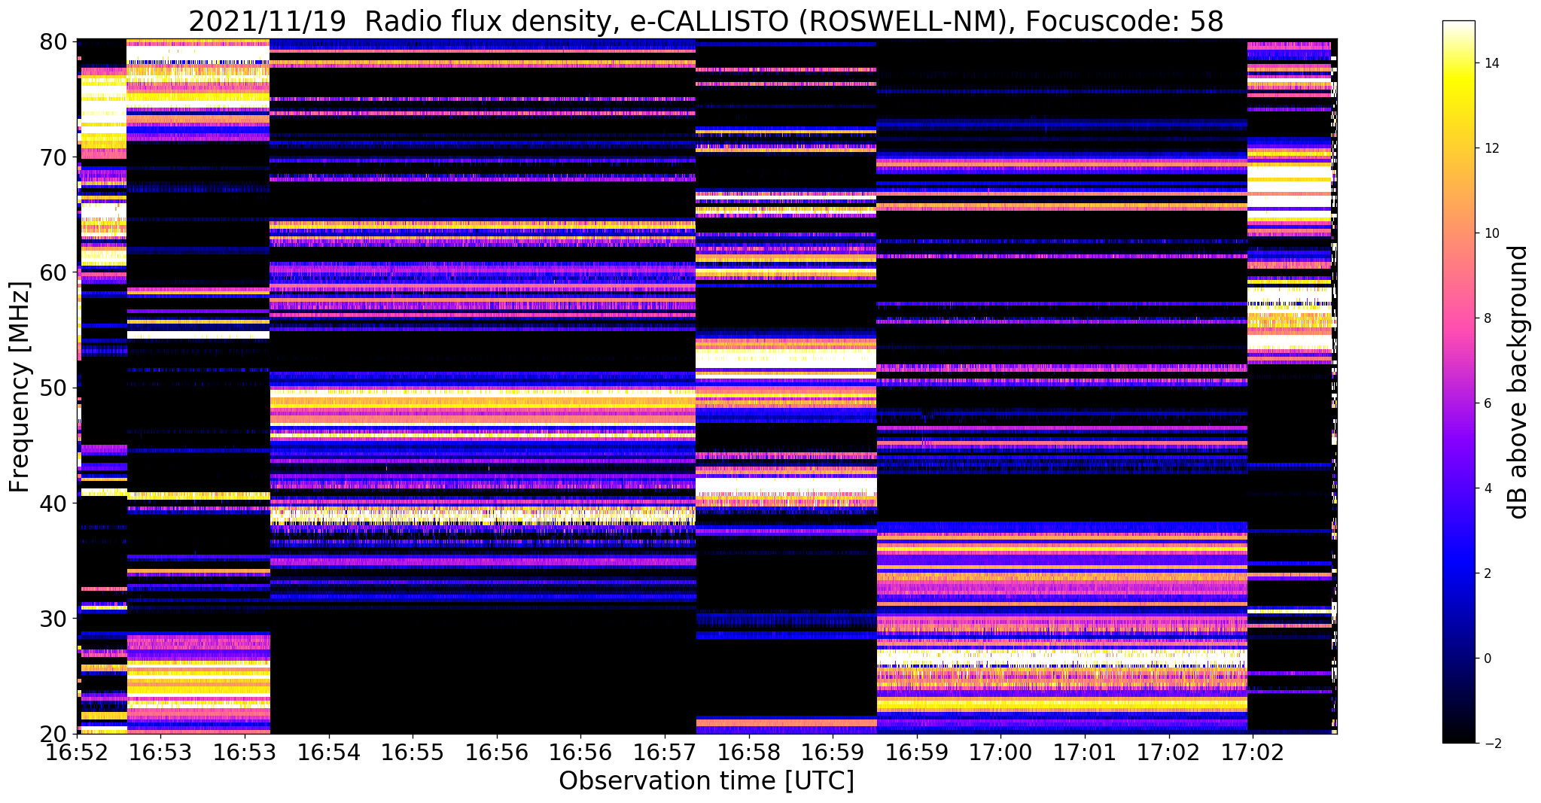Click the 80 tick on the frequency axis
Image resolution: width=1541 pixels, height=803 pixels.
53,41
